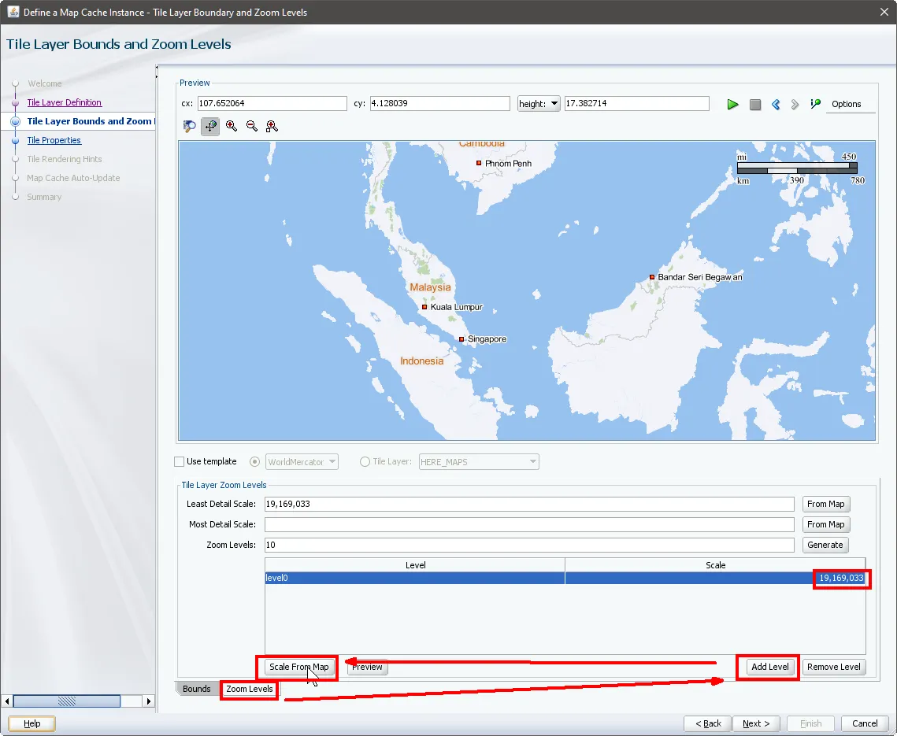Open the HERE_MAPS tile layer dropdown
Screen dimensions: 897x736
532,462
